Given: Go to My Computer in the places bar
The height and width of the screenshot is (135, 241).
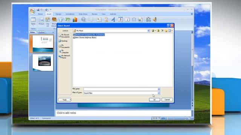Looking at the screenshot, I should pyautogui.click(x=64, y=51).
